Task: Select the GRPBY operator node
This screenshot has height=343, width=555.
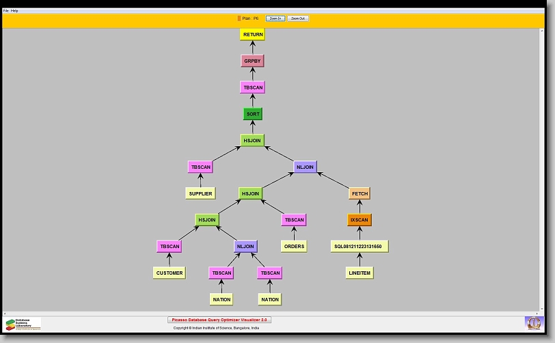Action: pyautogui.click(x=252, y=61)
